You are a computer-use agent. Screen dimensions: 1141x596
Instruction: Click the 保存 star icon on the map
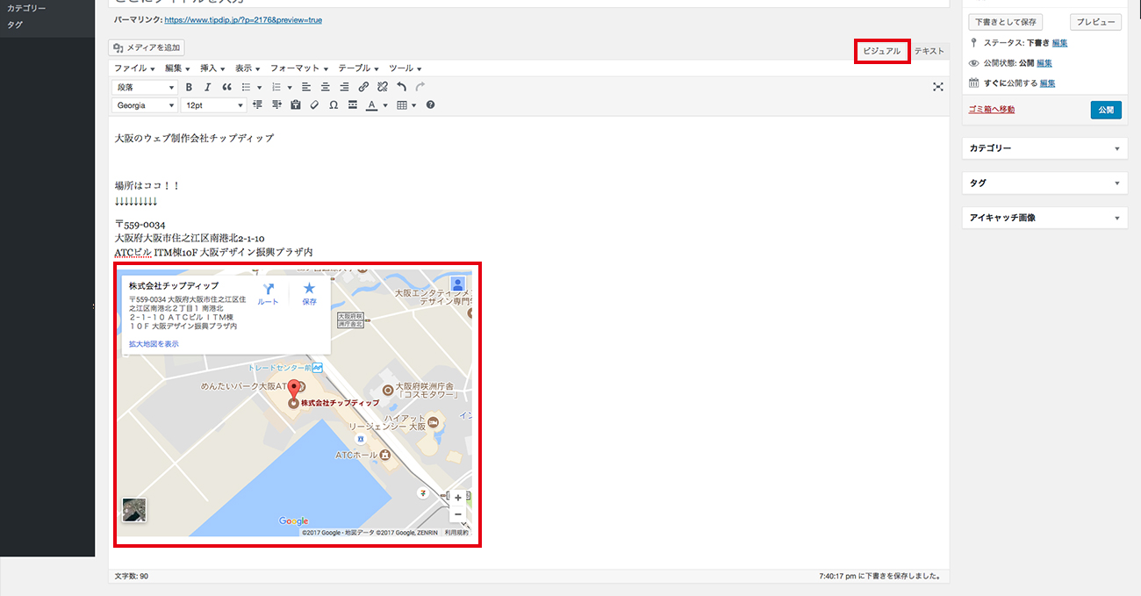[x=309, y=294]
